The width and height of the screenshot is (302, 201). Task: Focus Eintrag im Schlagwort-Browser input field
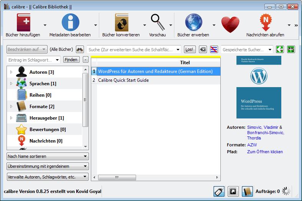31,60
